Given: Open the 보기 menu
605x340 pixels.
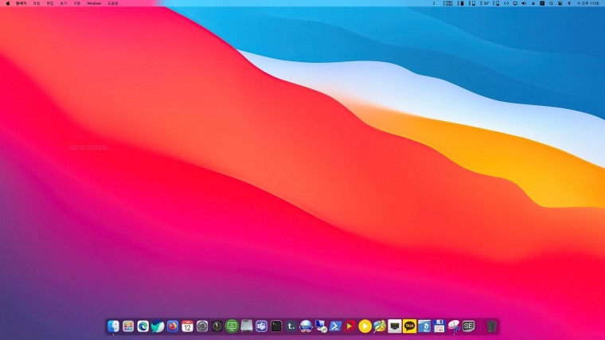Looking at the screenshot, I should (64, 3).
